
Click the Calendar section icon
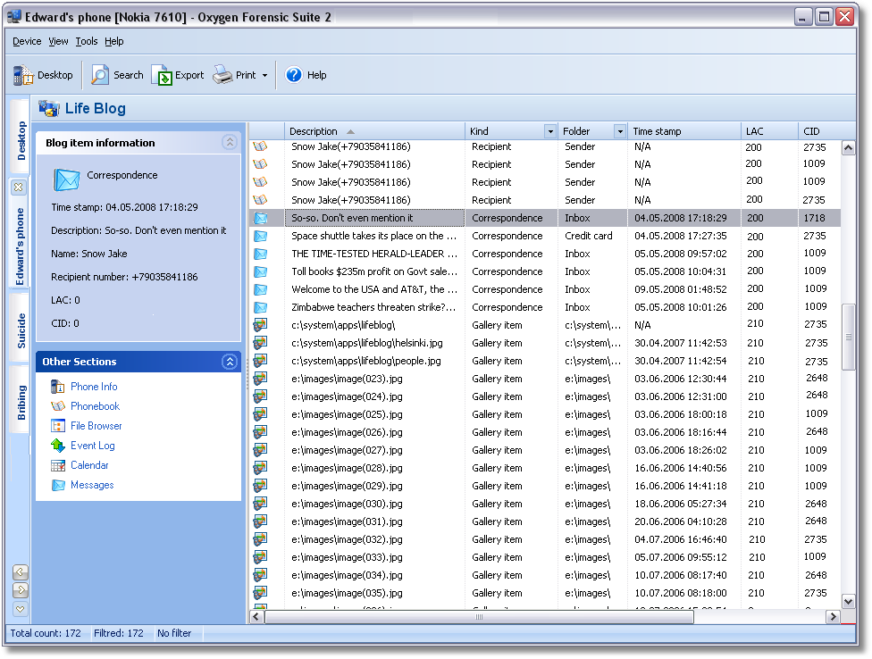58,465
